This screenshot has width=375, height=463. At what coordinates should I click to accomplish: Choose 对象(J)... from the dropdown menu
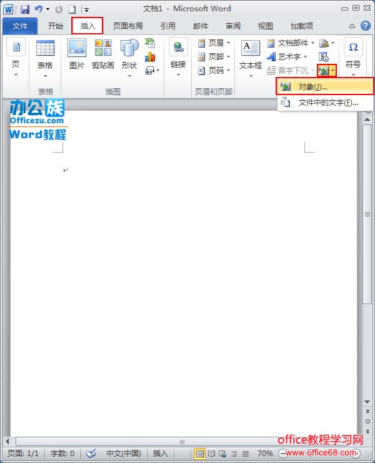[325, 86]
